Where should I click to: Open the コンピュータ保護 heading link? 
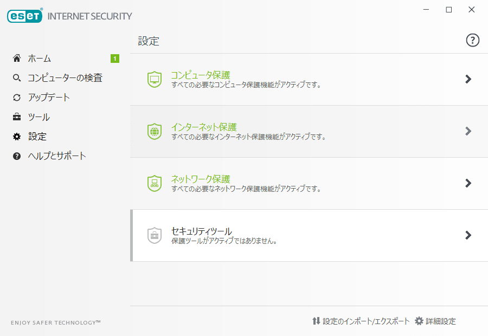coord(201,75)
